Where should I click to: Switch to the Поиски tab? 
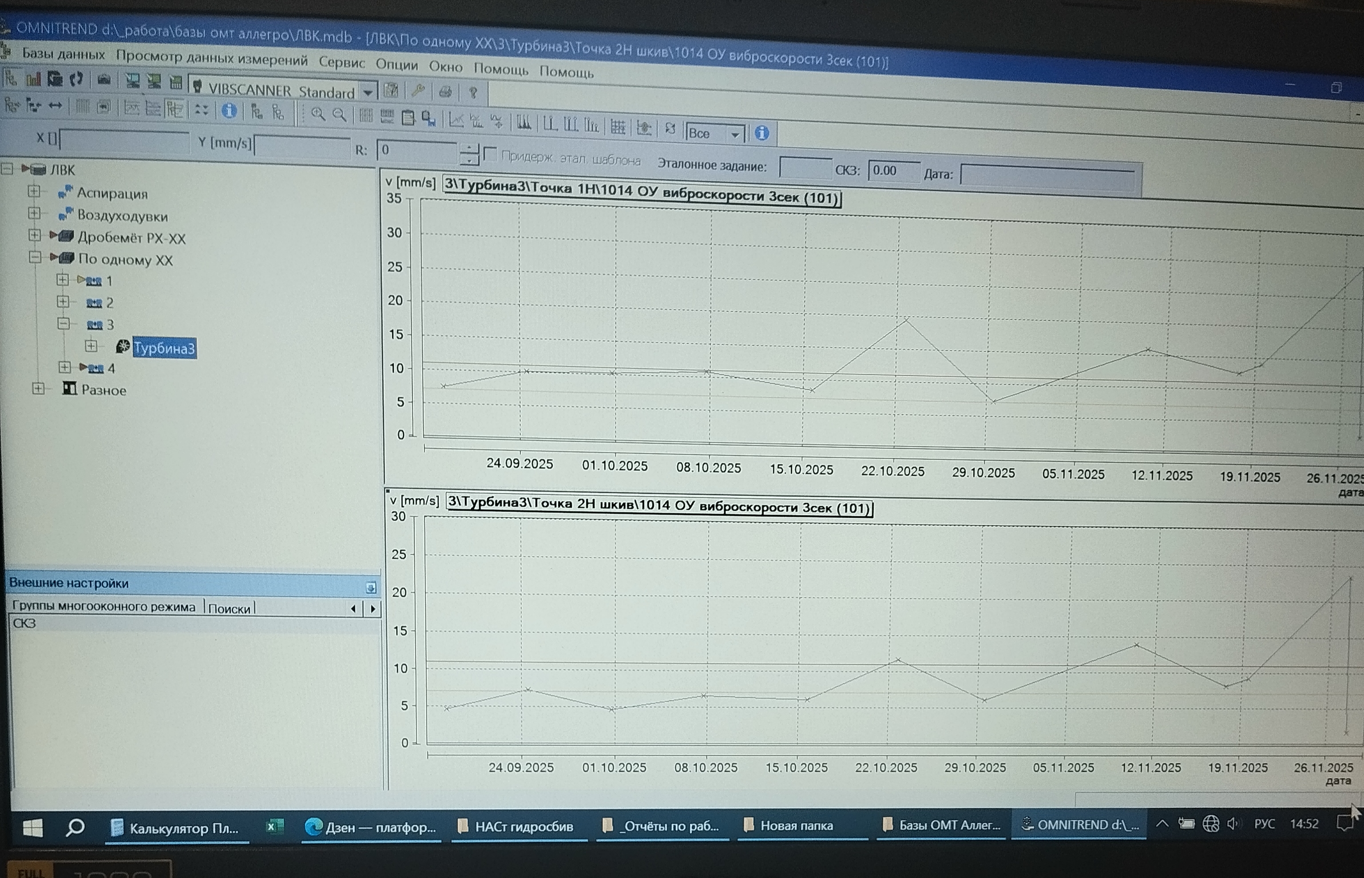229,609
